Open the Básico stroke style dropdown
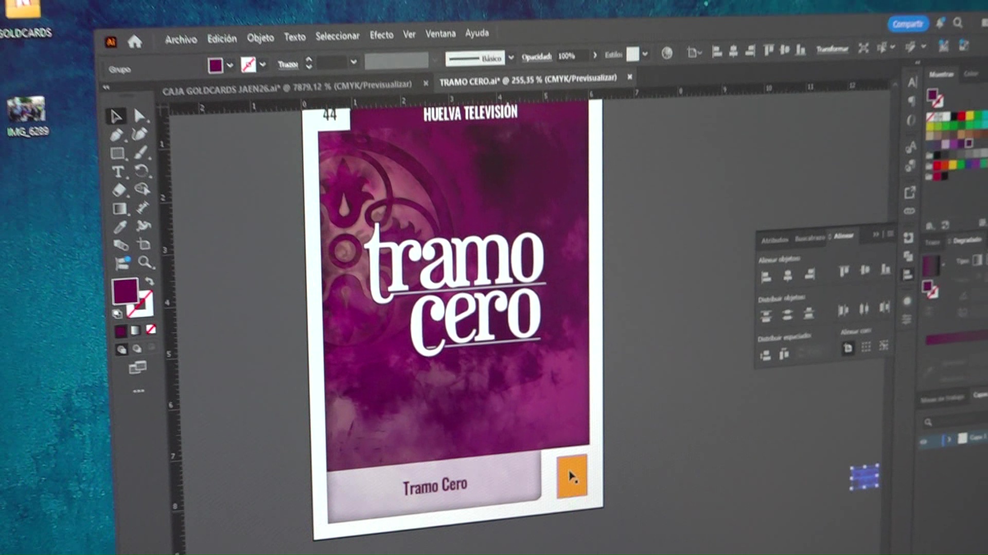988x555 pixels. coord(510,58)
